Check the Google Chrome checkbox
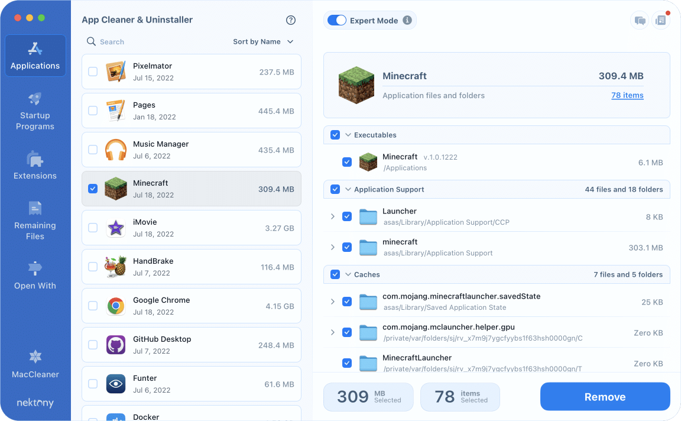 pos(93,306)
